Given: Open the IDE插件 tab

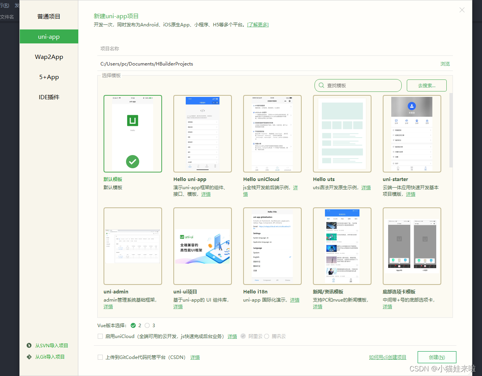Looking at the screenshot, I should pos(49,97).
